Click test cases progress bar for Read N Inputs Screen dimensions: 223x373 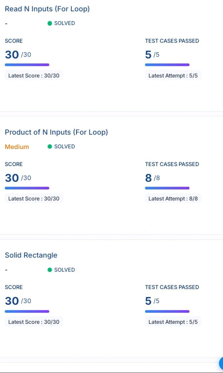(x=167, y=65)
